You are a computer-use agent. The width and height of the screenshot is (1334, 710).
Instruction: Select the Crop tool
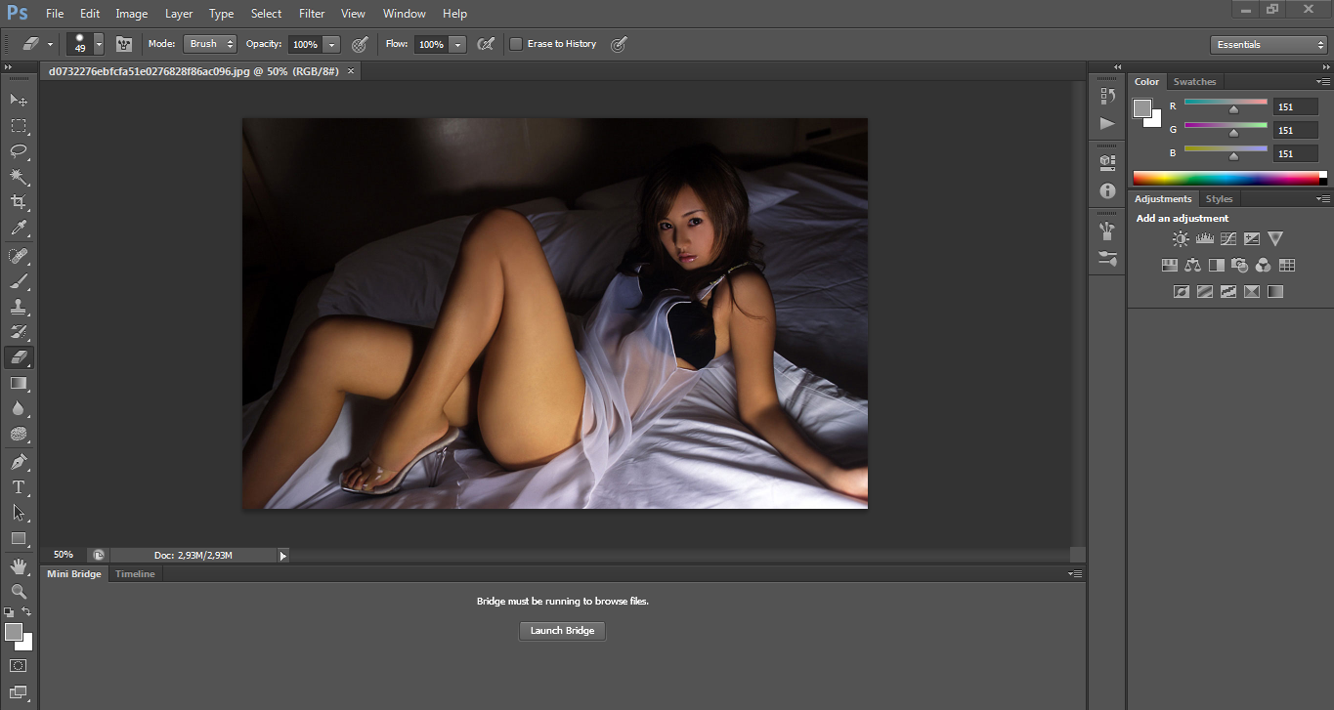pyautogui.click(x=18, y=201)
